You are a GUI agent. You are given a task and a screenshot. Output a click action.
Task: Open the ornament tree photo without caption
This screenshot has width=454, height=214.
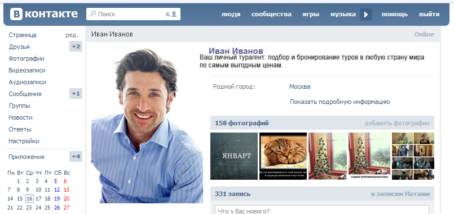pos(328,156)
